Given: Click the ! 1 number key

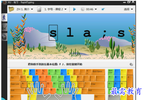Looking at the screenshot, I should tap(19, 72).
